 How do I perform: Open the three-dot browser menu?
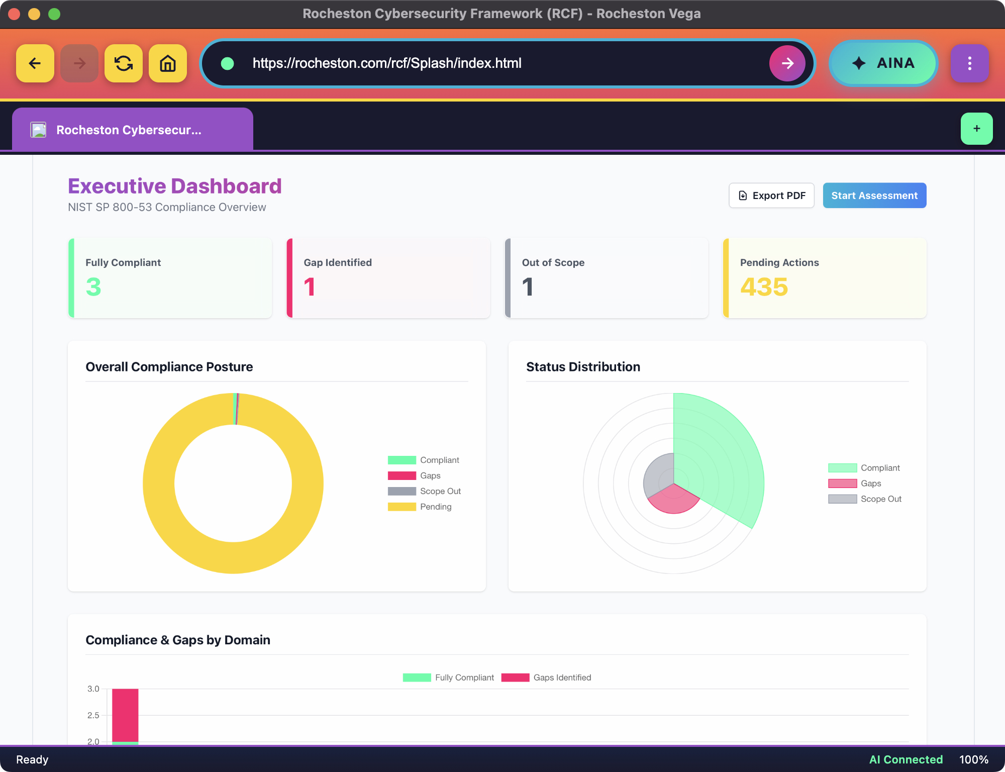tap(969, 63)
